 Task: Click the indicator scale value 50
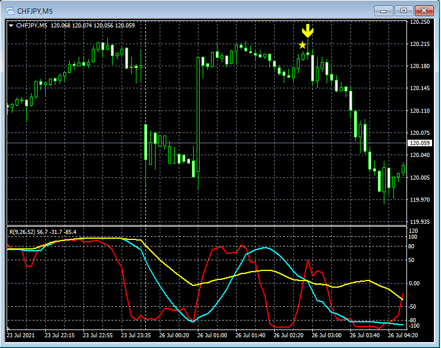pos(411,260)
